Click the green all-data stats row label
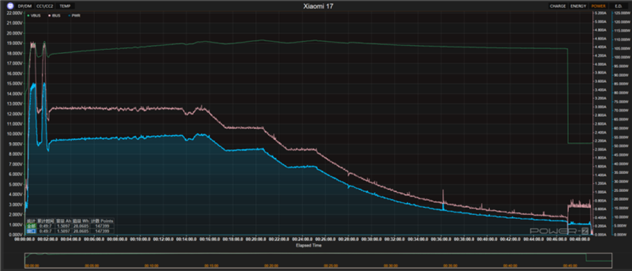This screenshot has width=632, height=271. pos(31,226)
